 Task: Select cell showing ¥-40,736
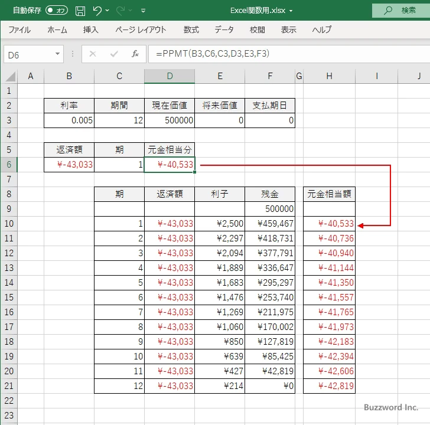pyautogui.click(x=329, y=238)
